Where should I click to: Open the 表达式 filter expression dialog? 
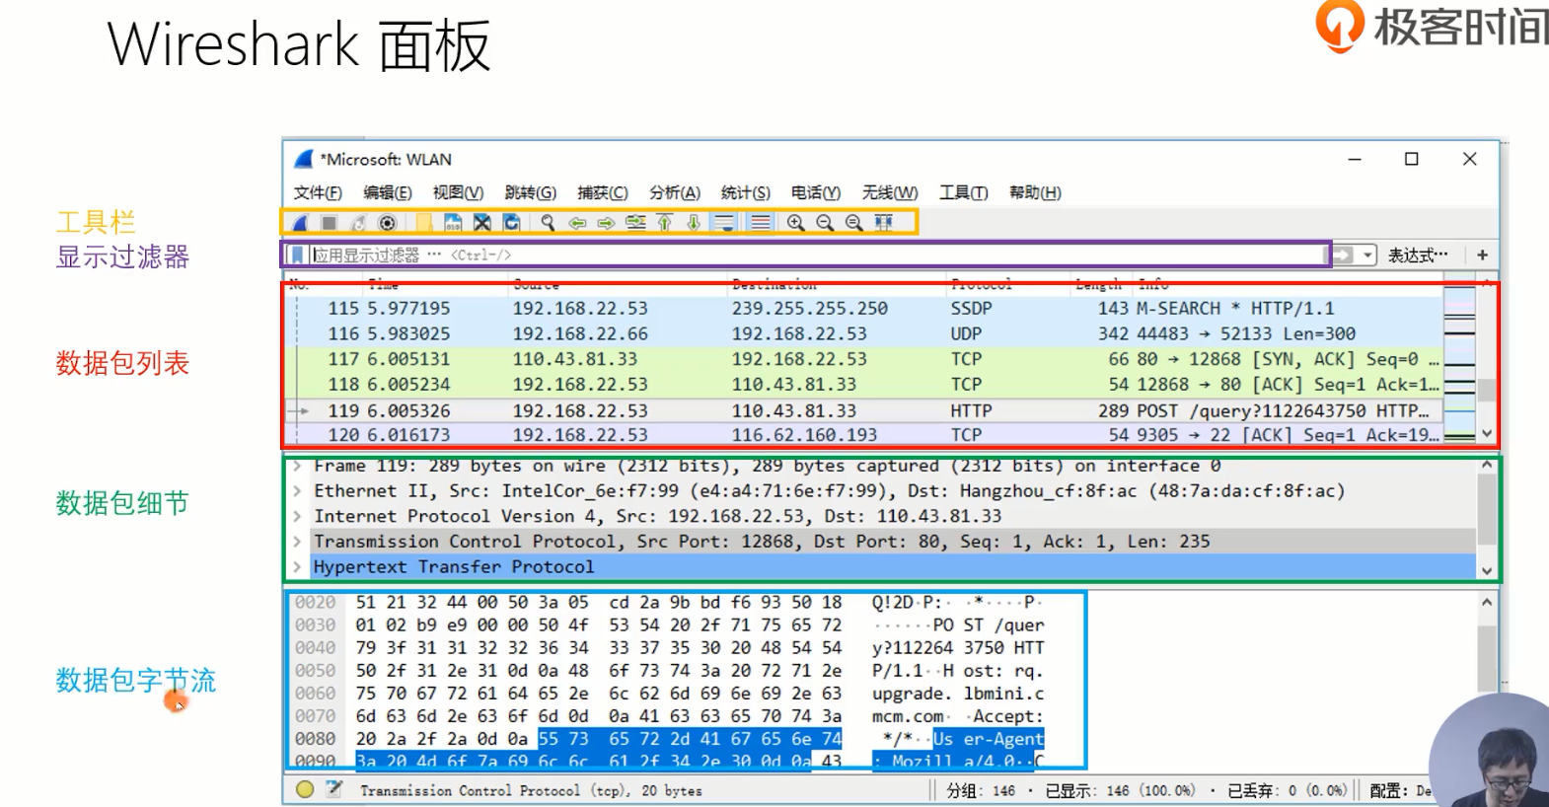pyautogui.click(x=1418, y=256)
